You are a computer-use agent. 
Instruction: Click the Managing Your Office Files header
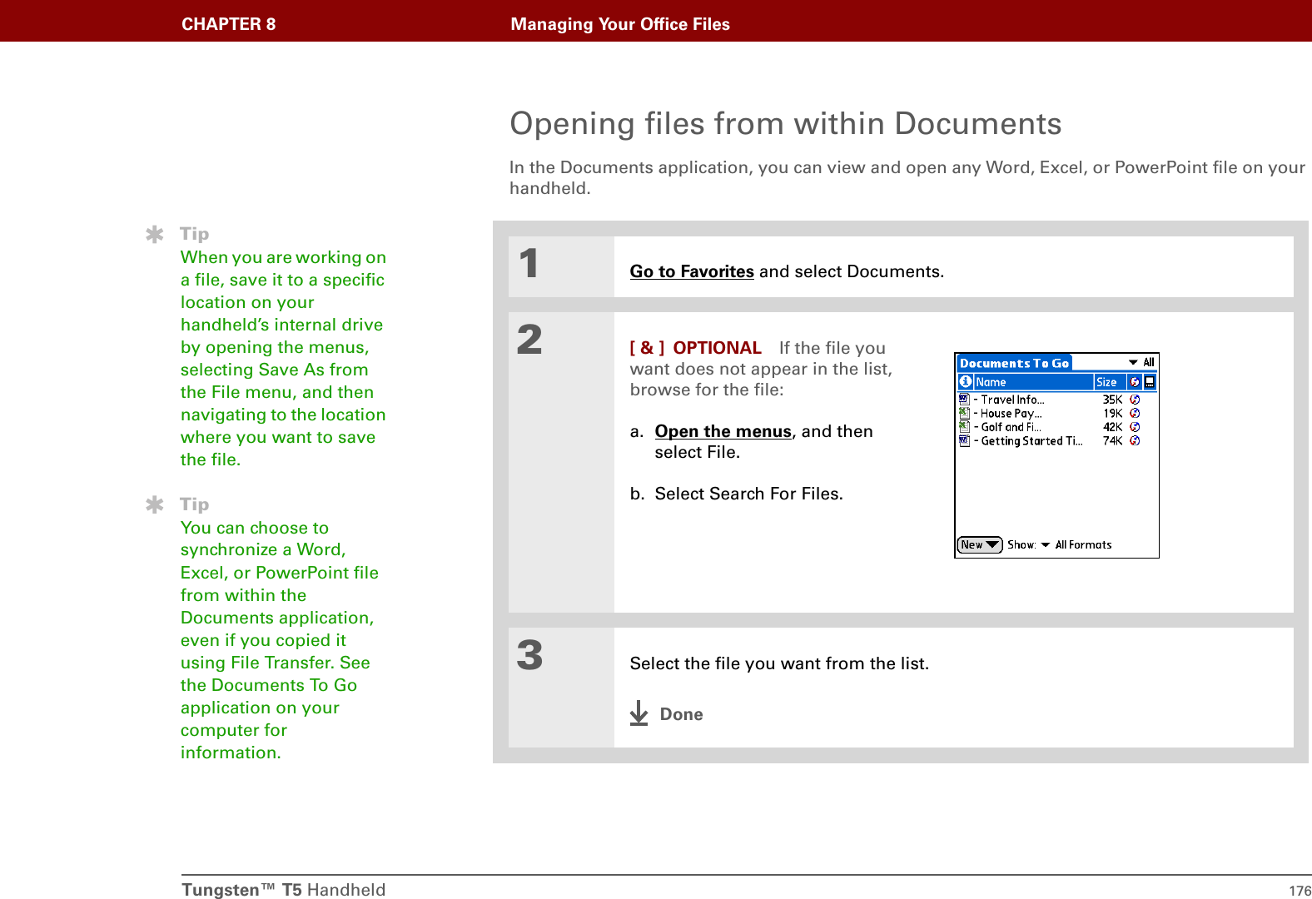[x=620, y=24]
